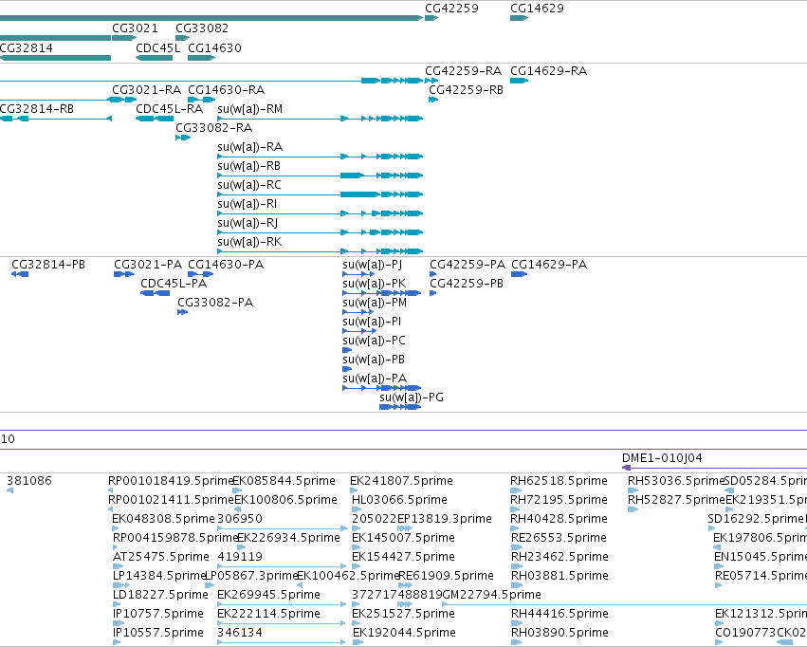The width and height of the screenshot is (807, 647).
Task: Click protein su(w[a])-PB label
Action: (374, 360)
